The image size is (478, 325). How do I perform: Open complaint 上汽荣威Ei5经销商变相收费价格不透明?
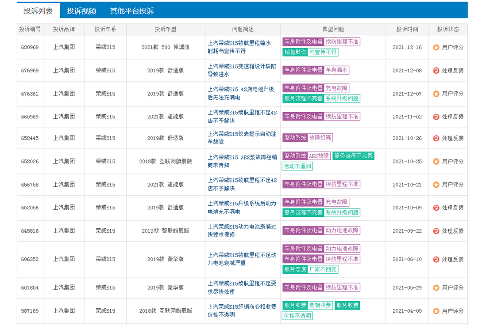[x=242, y=311]
